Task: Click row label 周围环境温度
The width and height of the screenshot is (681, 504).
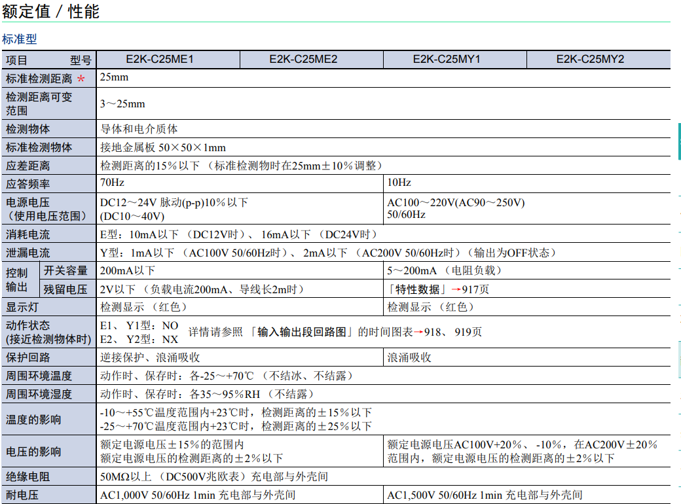Action: [x=39, y=376]
